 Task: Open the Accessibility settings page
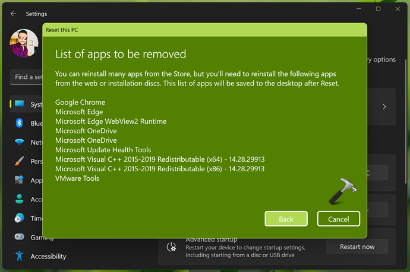pos(48,257)
